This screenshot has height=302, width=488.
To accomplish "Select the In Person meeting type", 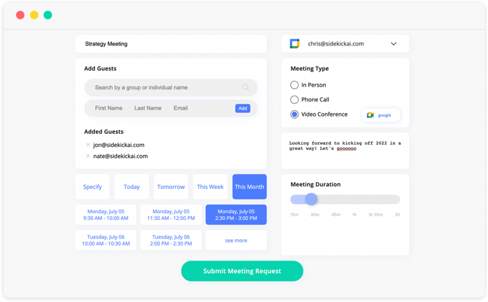I will pos(294,85).
